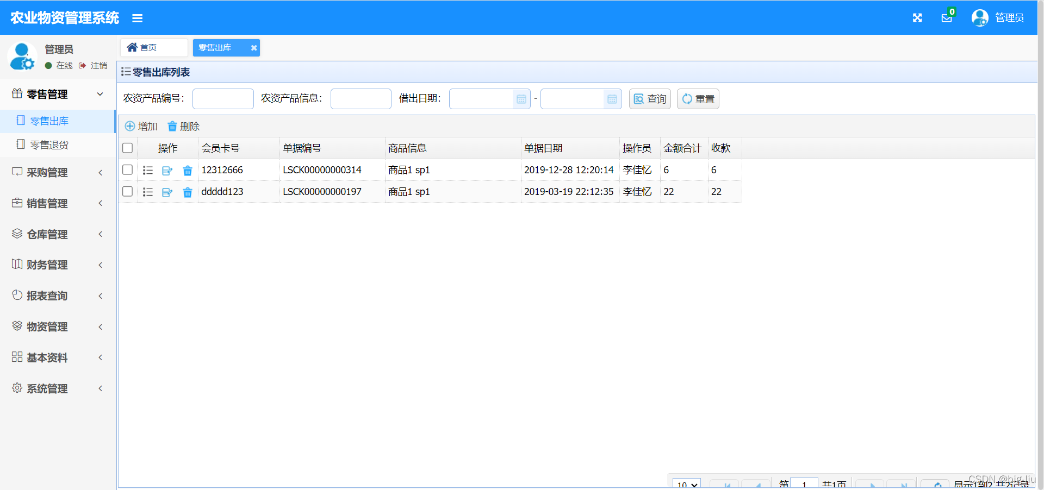This screenshot has width=1044, height=490.
Task: Open the messages envelope icon
Action: pyautogui.click(x=947, y=18)
